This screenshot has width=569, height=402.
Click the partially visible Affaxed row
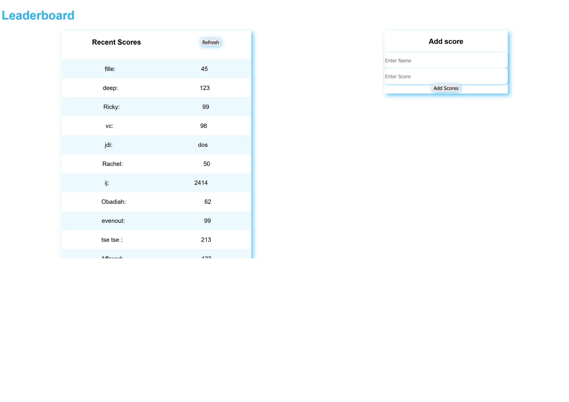(156, 256)
